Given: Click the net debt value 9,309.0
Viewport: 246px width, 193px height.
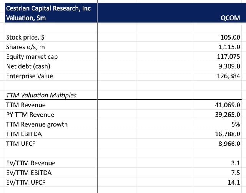Looking at the screenshot, I should pos(229,66).
